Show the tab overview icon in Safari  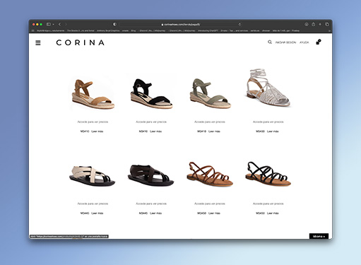click(327, 24)
